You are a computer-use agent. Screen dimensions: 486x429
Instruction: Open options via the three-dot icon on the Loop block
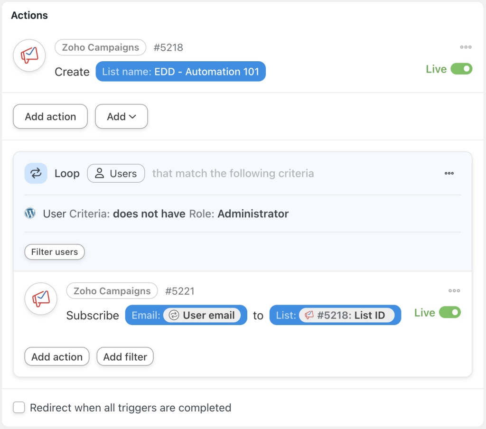449,173
